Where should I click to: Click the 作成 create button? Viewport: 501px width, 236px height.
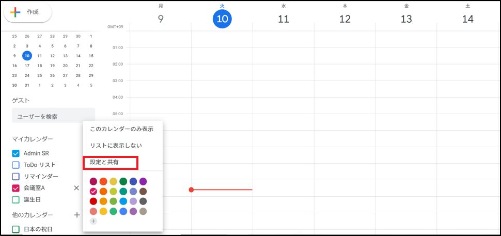tap(28, 12)
